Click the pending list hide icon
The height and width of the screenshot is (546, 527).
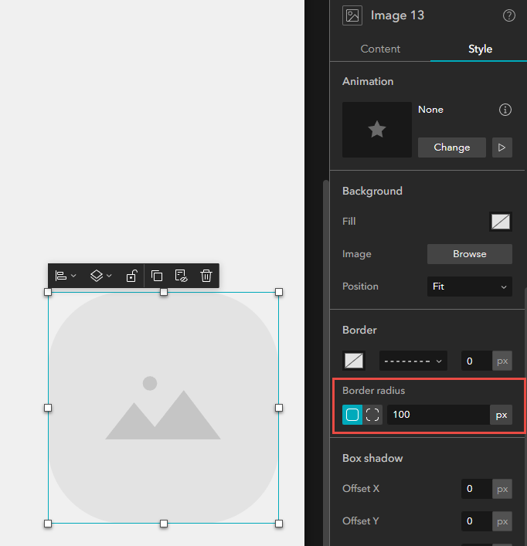pos(181,276)
